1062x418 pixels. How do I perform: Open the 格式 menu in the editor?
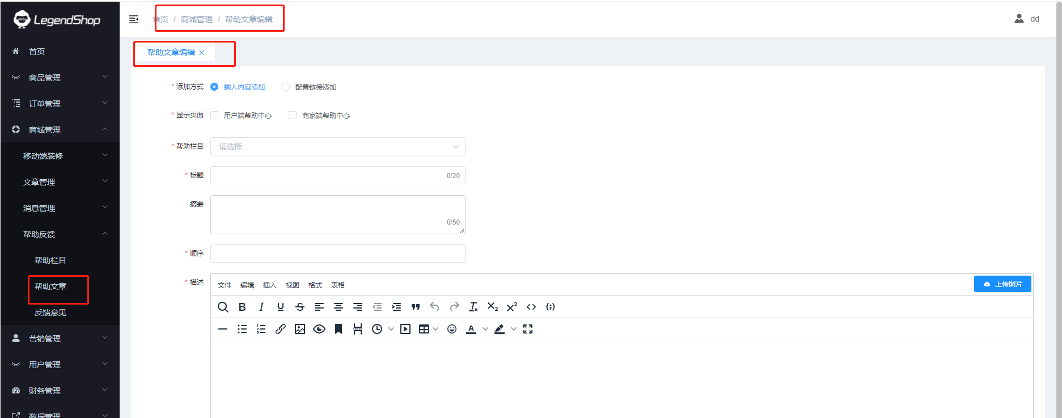point(315,285)
